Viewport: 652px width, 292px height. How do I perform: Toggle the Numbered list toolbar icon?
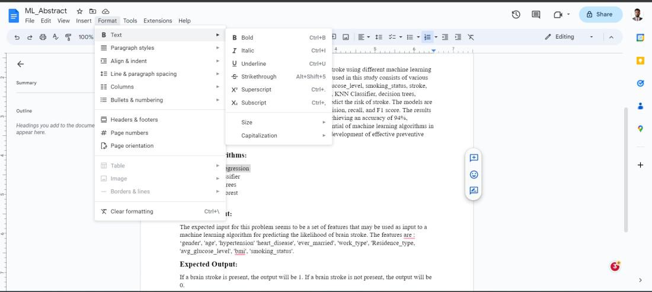pos(427,37)
